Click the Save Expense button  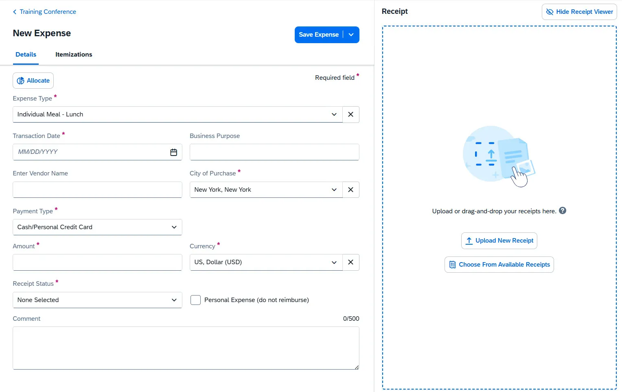319,35
